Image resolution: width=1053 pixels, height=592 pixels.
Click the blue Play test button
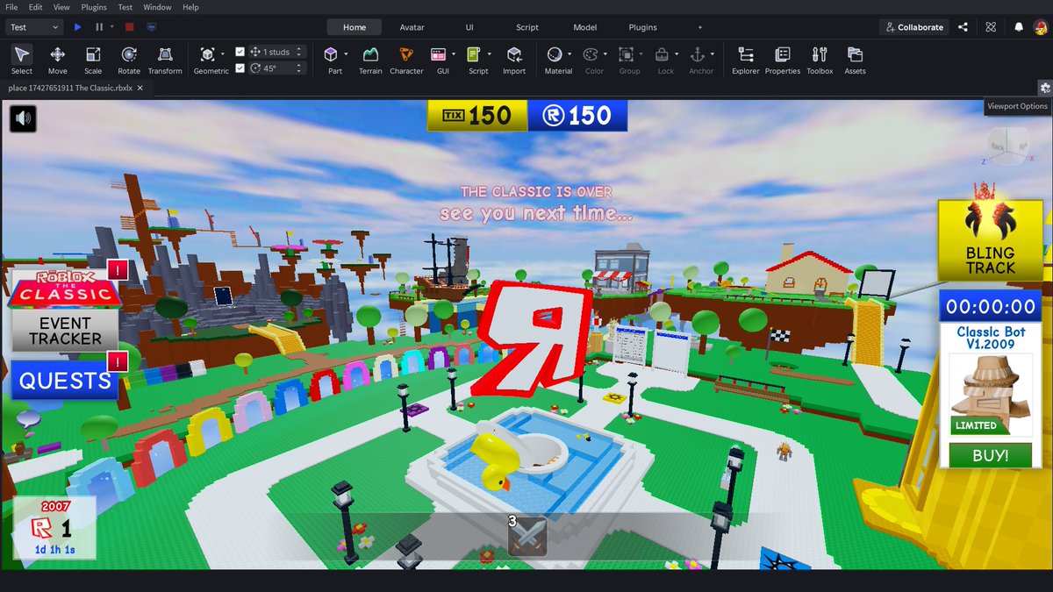(x=78, y=27)
